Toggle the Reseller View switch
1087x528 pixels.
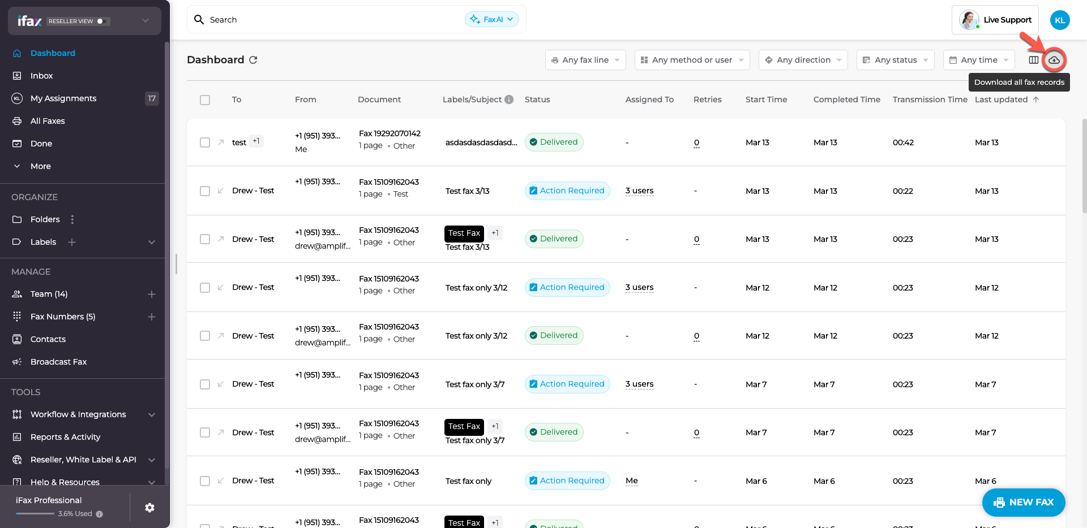pos(102,21)
